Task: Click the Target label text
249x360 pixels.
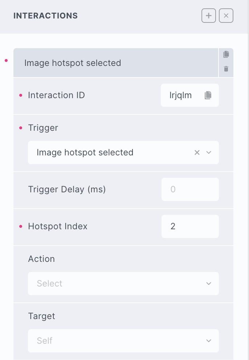Action: click(x=41, y=316)
